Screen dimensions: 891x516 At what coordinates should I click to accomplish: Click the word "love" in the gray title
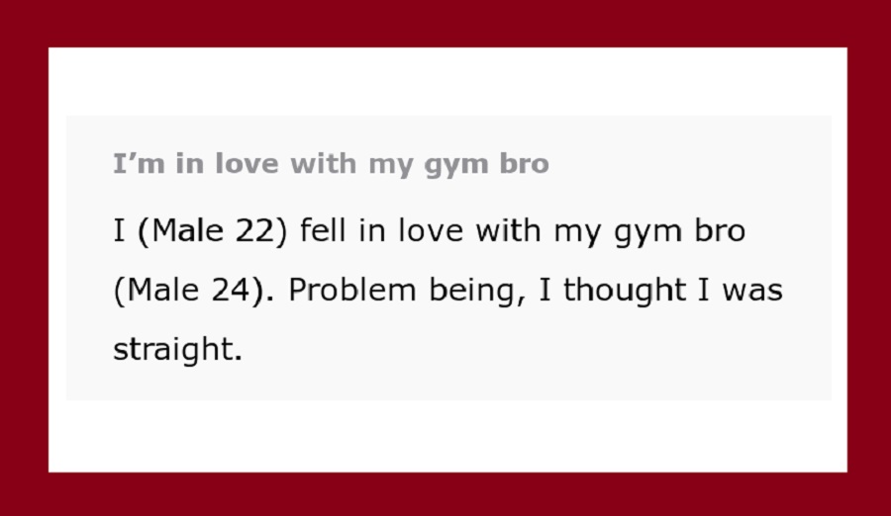click(247, 164)
